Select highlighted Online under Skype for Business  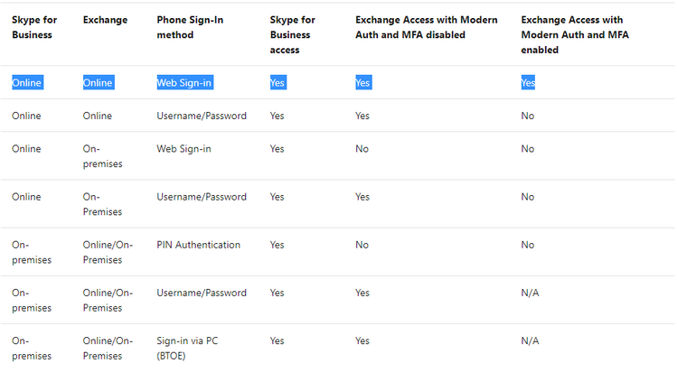[27, 83]
